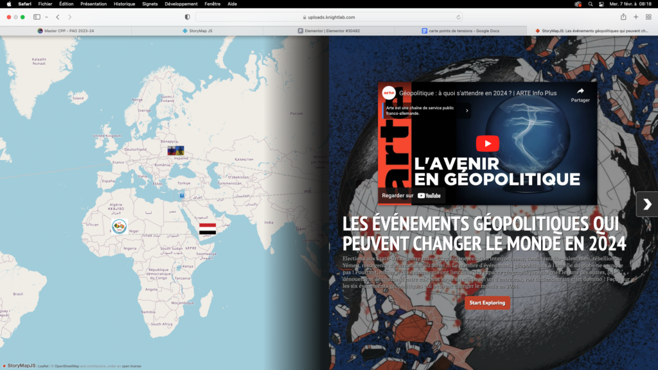
Task: Show the tab overview grid
Action: point(649,17)
